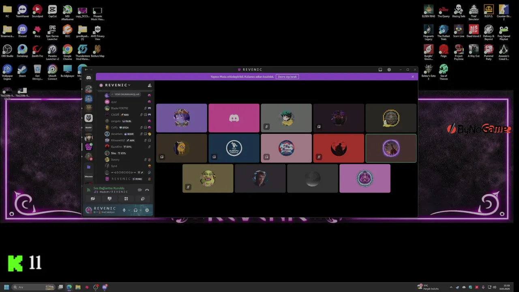This screenshot has height=292, width=519.
Task: Open the pink Discord-logo participant tile
Action: [234, 118]
